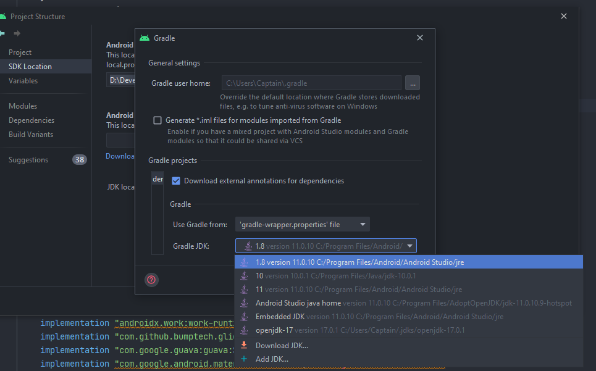Choose Embedded JDK option
Image resolution: width=596 pixels, height=371 pixels.
point(409,316)
